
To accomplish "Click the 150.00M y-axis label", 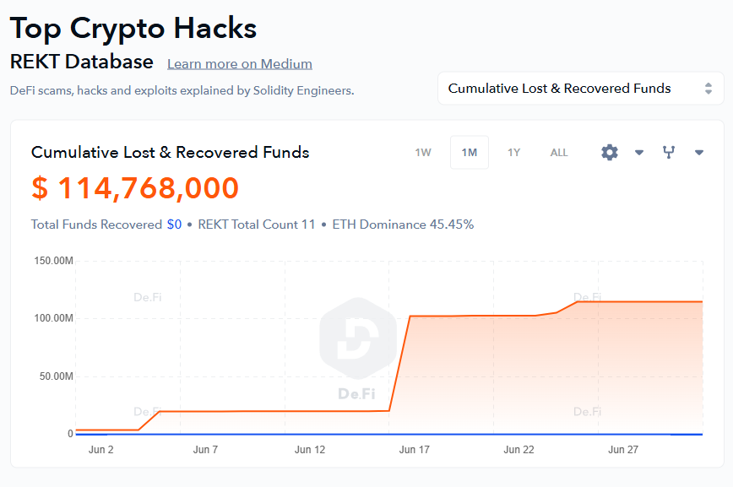I will pos(54,261).
